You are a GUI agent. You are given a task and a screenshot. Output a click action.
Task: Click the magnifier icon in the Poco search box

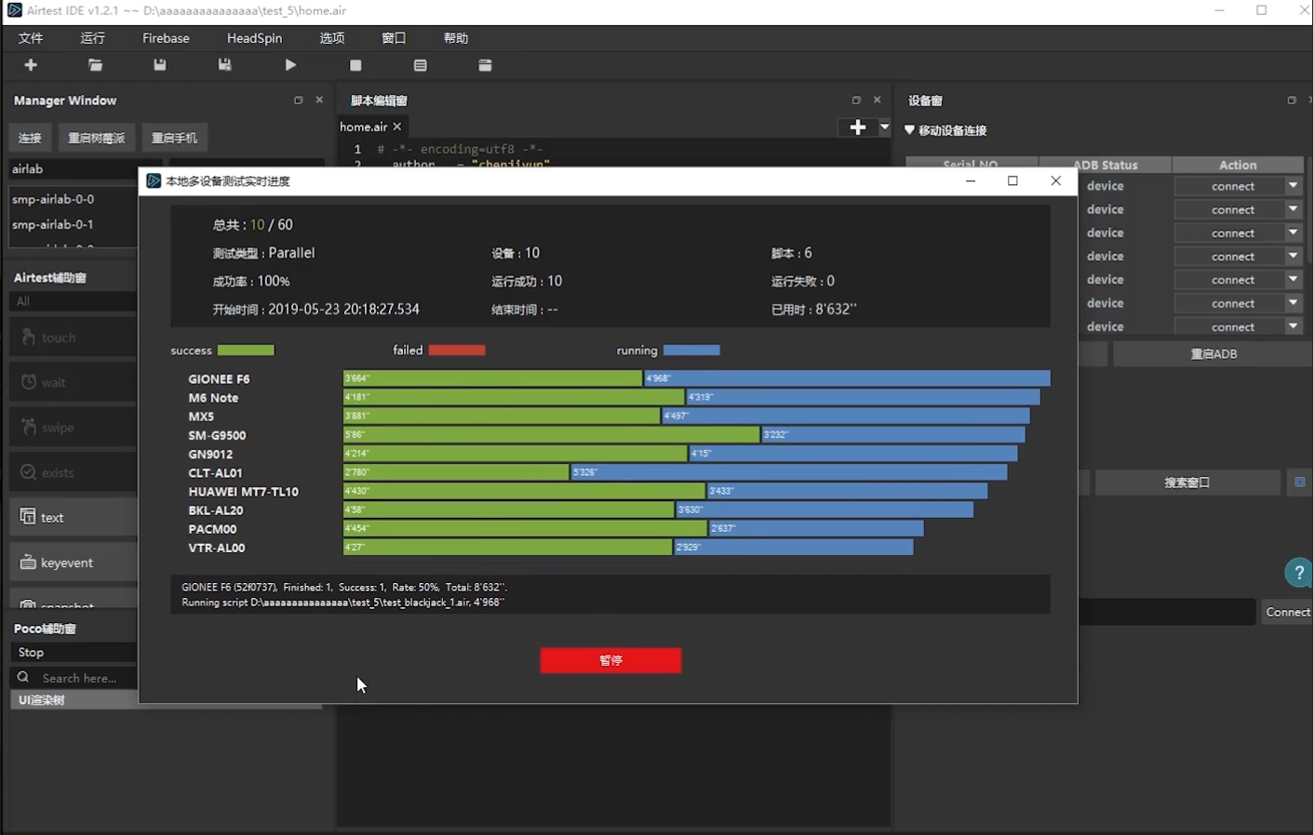tap(23, 678)
